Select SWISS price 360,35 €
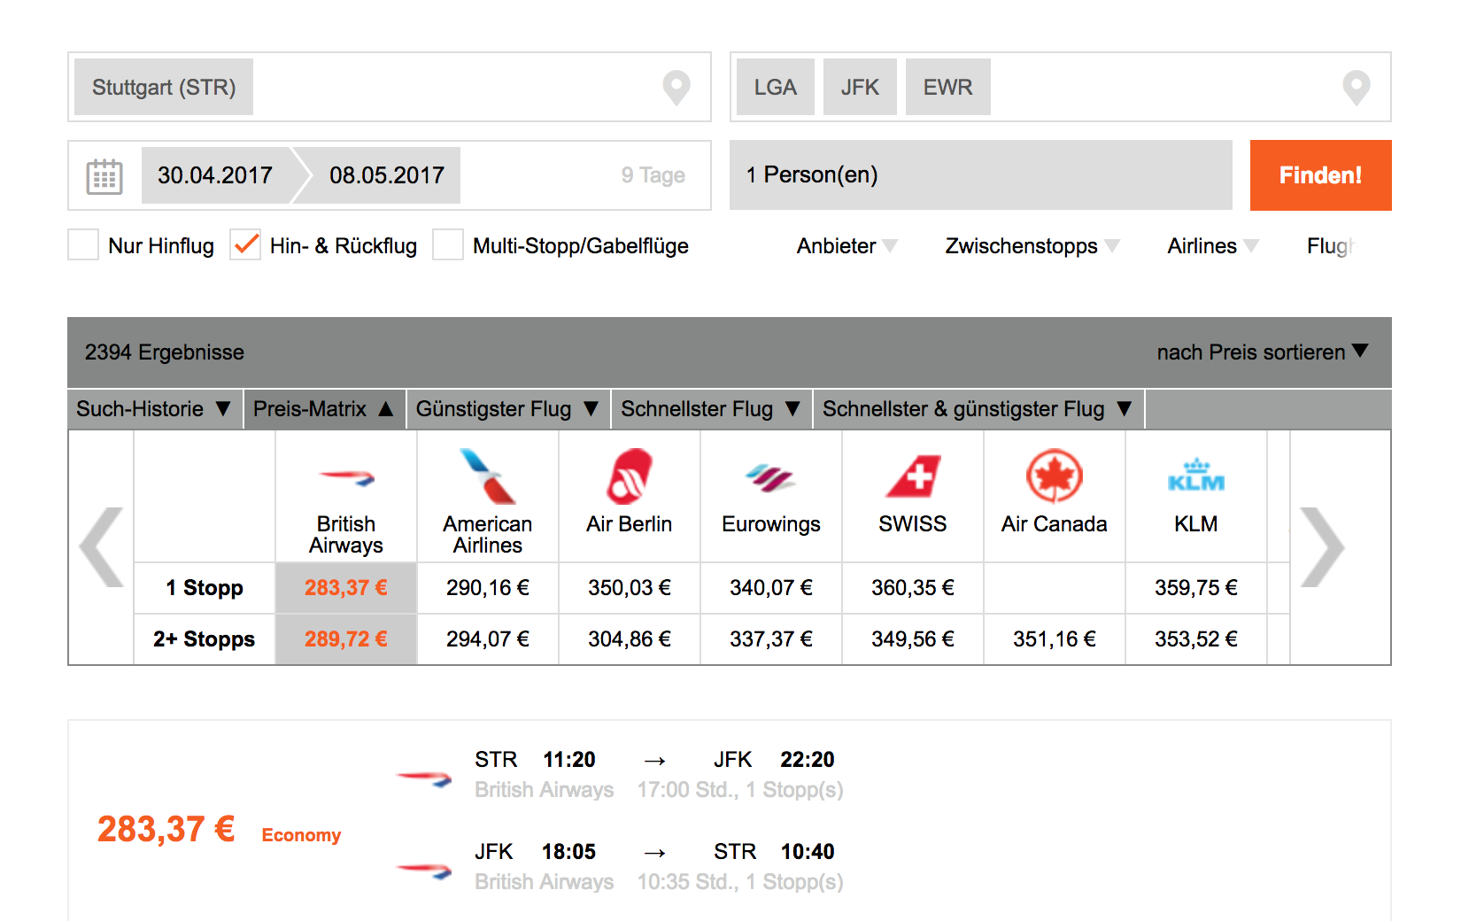Screen dimensions: 1461x921 pyautogui.click(x=913, y=588)
